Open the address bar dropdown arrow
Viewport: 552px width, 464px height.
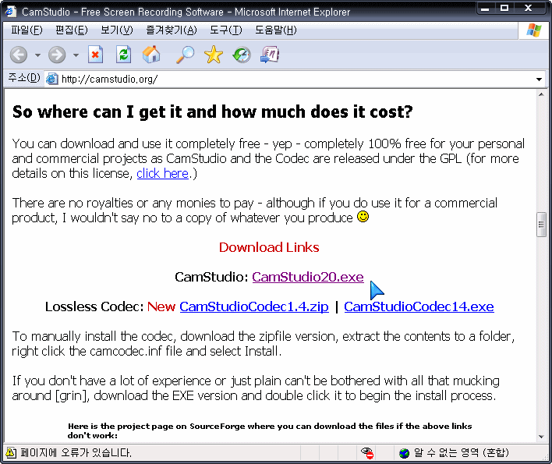pos(539,80)
